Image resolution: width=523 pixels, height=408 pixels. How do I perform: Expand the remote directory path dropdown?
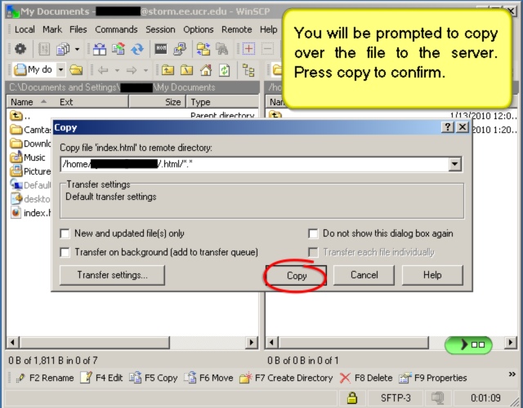(455, 164)
